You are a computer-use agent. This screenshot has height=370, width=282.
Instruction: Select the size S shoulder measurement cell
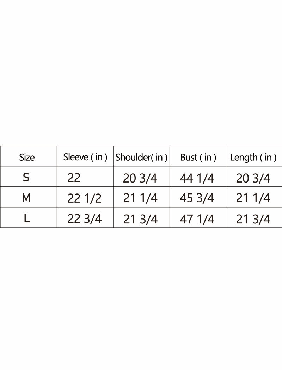click(140, 178)
